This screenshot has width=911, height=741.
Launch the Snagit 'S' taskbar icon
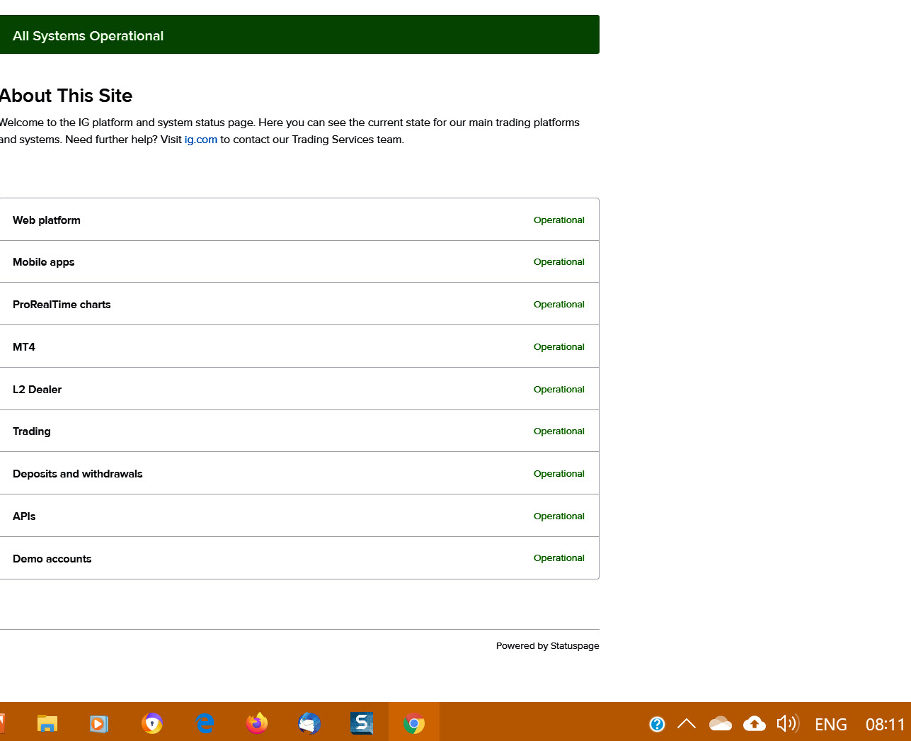tap(362, 723)
